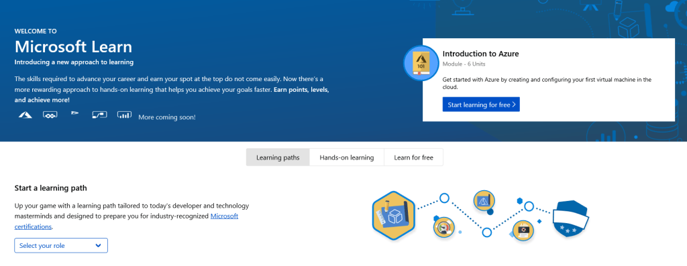The width and height of the screenshot is (687, 266).
Task: Click the hexagon blueprint badge illustration
Action: (393, 216)
